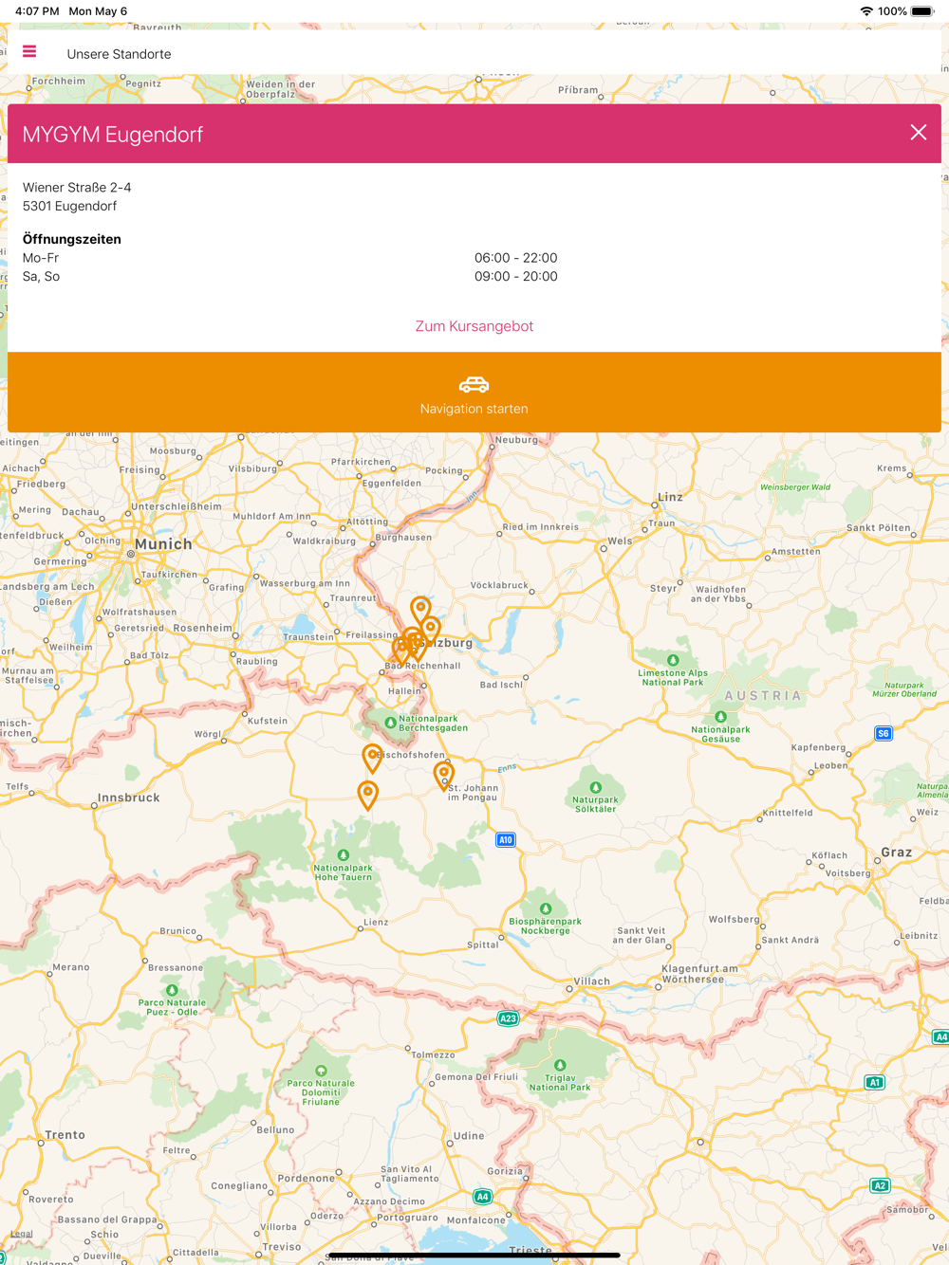Tap the MYGYM Eugendorf heading
Viewport: 949px width, 1265px height.
point(113,135)
